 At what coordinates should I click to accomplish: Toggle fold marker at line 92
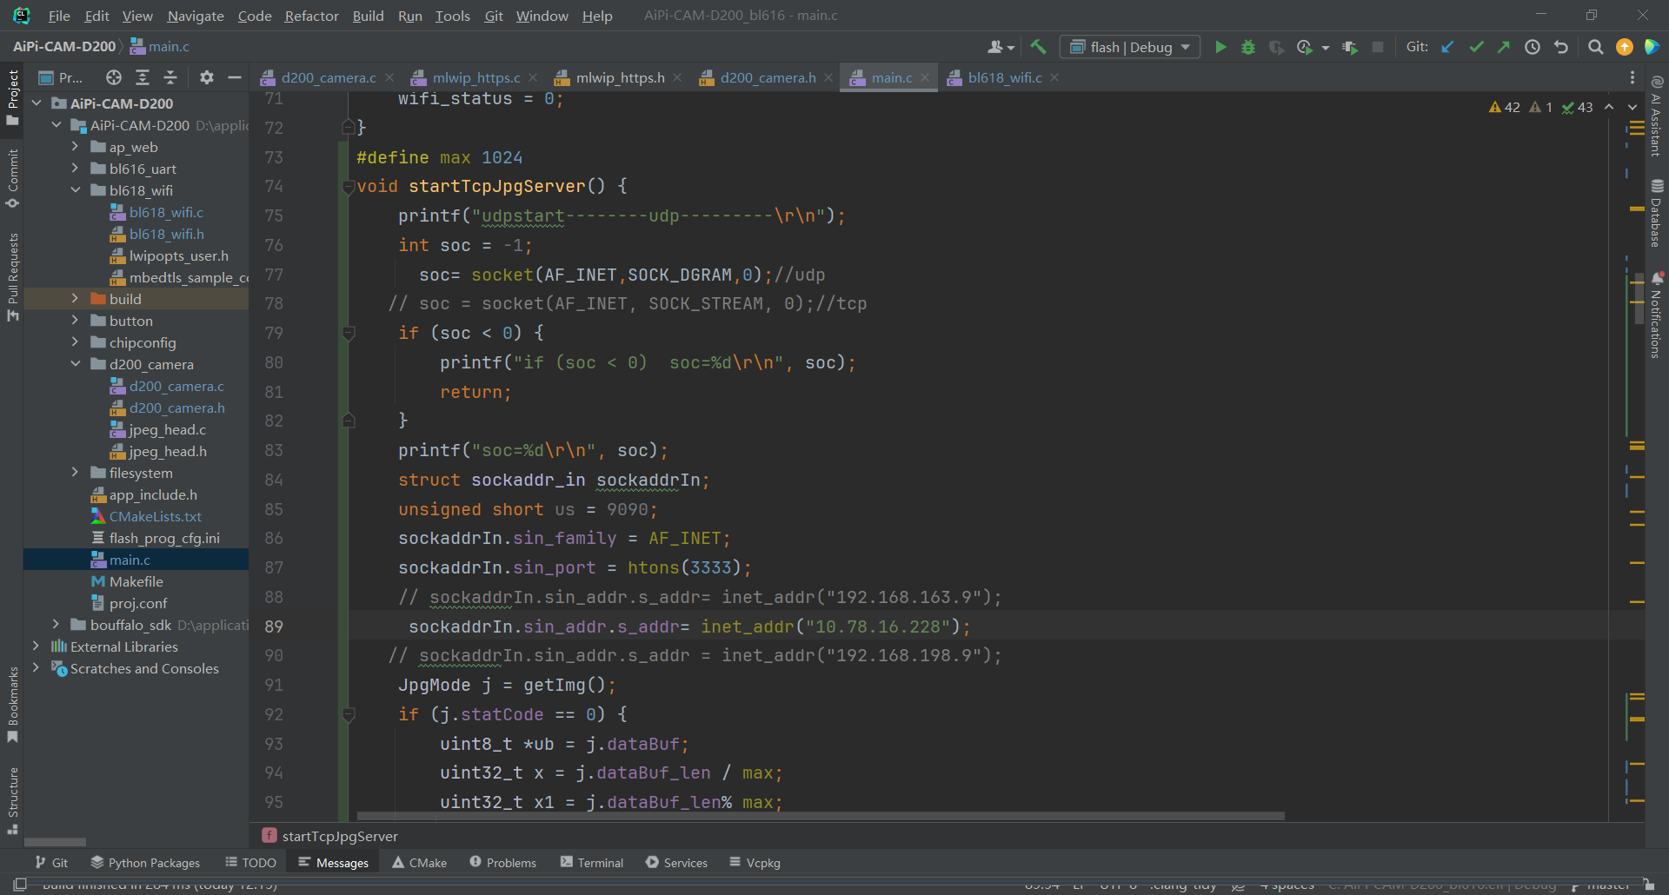tap(349, 714)
